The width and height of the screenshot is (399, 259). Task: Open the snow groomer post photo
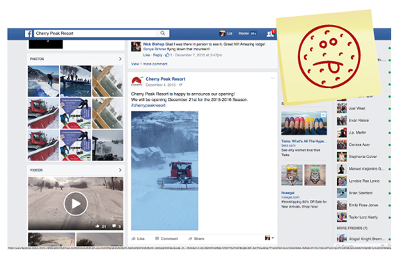click(164, 171)
